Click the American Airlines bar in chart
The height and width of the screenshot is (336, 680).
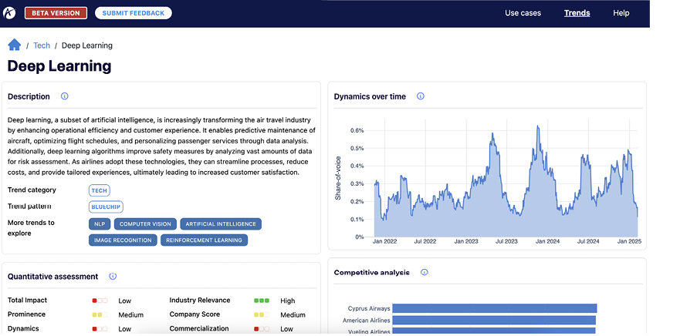[494, 321]
